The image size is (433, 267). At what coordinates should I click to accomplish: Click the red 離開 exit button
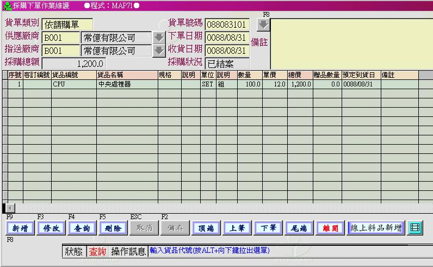330,228
